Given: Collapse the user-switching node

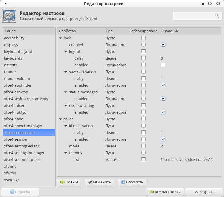Looking at the screenshot, I should tap(66, 106).
